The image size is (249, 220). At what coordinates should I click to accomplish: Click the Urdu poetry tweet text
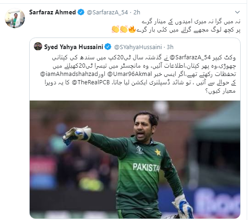click(x=176, y=25)
